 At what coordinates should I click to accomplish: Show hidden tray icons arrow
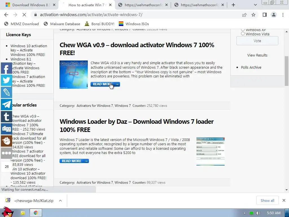click(x=244, y=213)
